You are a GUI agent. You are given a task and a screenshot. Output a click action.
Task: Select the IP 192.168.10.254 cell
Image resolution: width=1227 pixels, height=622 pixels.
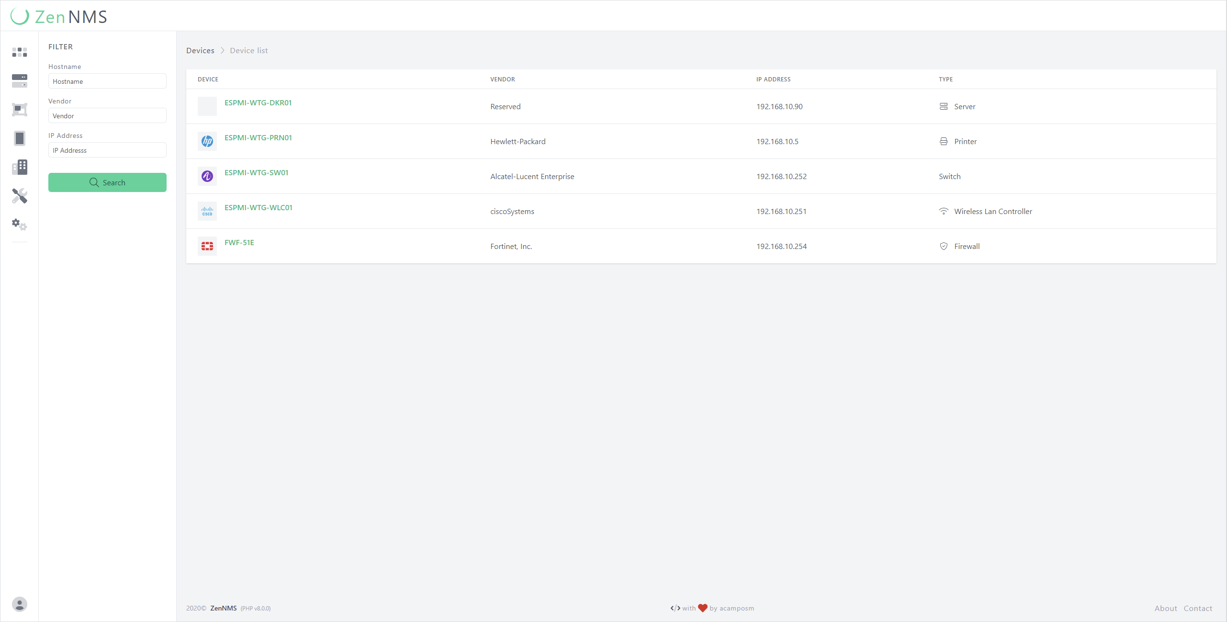point(781,246)
